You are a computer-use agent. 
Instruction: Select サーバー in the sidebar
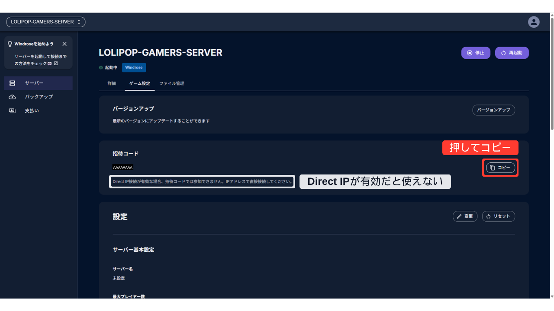click(x=39, y=83)
